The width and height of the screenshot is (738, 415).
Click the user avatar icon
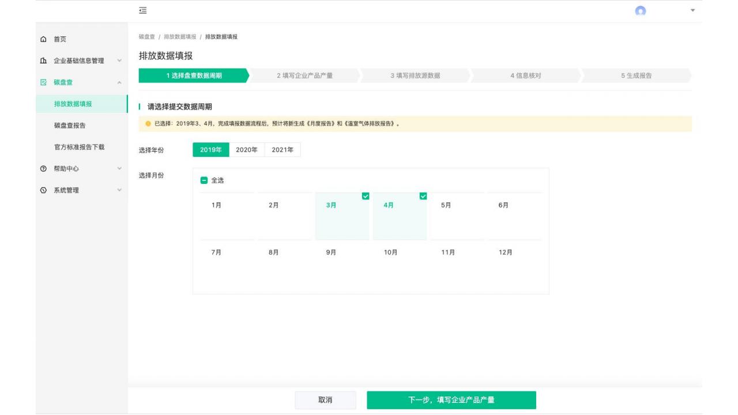point(640,11)
